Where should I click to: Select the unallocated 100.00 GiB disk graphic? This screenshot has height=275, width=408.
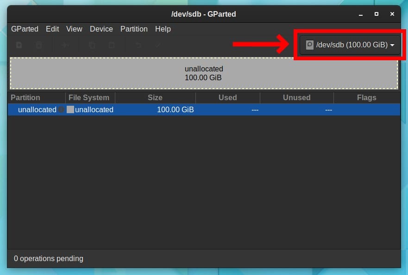point(204,73)
